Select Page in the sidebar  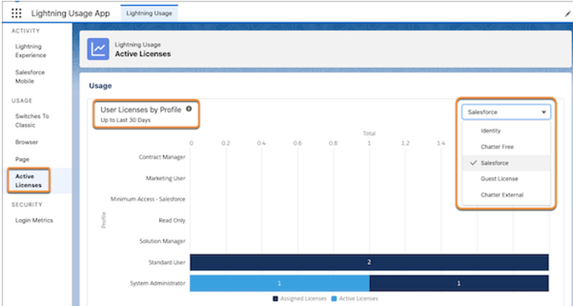tap(22, 159)
